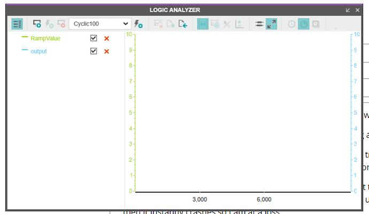369x214 pixels.
Task: Uncheck the RampValue visibility checkbox
Action: tap(94, 38)
